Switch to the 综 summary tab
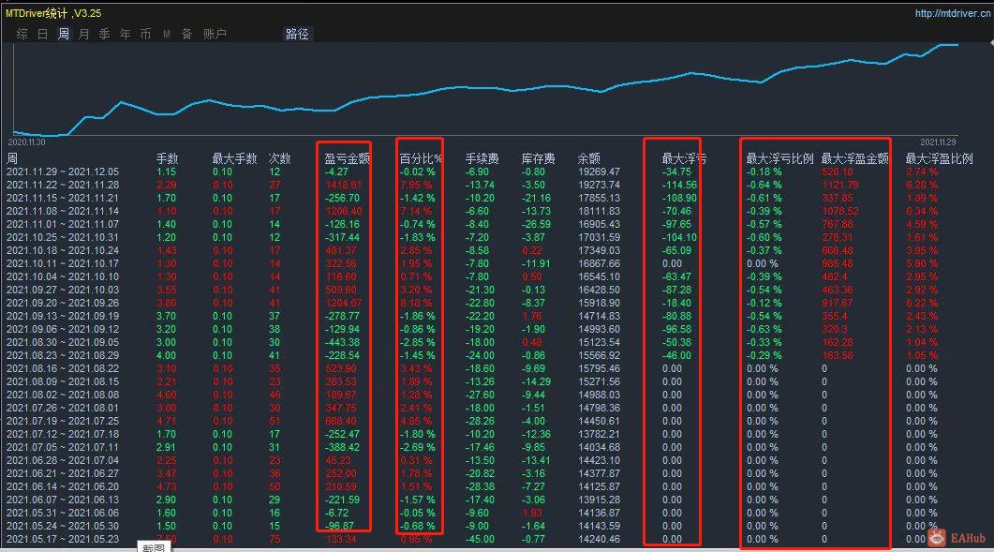 point(22,35)
